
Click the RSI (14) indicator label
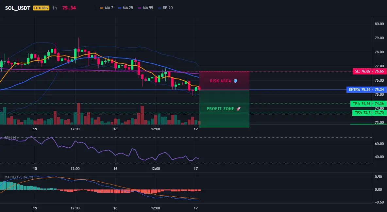click(x=11, y=138)
